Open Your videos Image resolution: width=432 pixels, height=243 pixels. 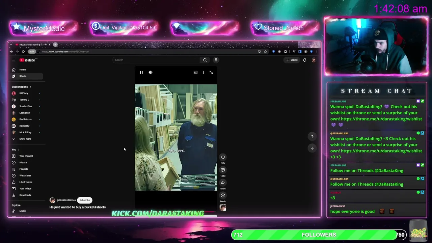click(x=26, y=189)
